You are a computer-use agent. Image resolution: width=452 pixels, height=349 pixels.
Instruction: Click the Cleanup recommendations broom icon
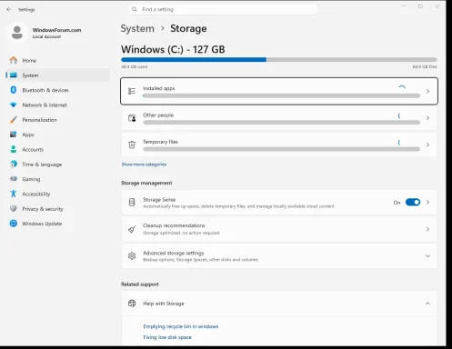[132, 229]
